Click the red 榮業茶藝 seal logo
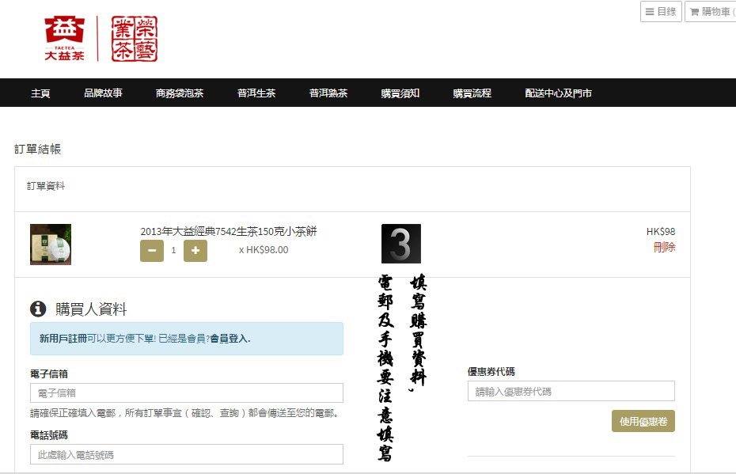 135,39
